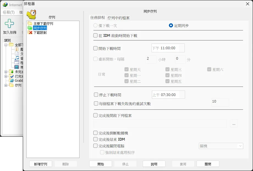This screenshot has width=253, height=171.
Task: Click the 未完成 folder icon with green arrow
Action: (11, 71)
